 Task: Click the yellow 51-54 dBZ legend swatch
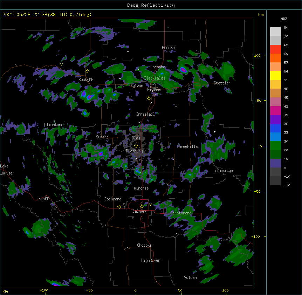(x=275, y=76)
